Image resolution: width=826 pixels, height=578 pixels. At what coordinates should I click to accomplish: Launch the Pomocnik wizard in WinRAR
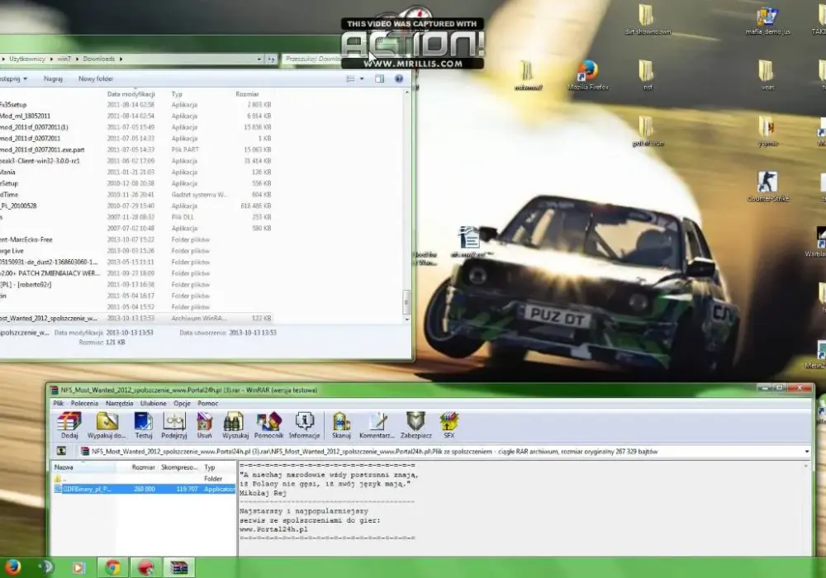click(268, 425)
